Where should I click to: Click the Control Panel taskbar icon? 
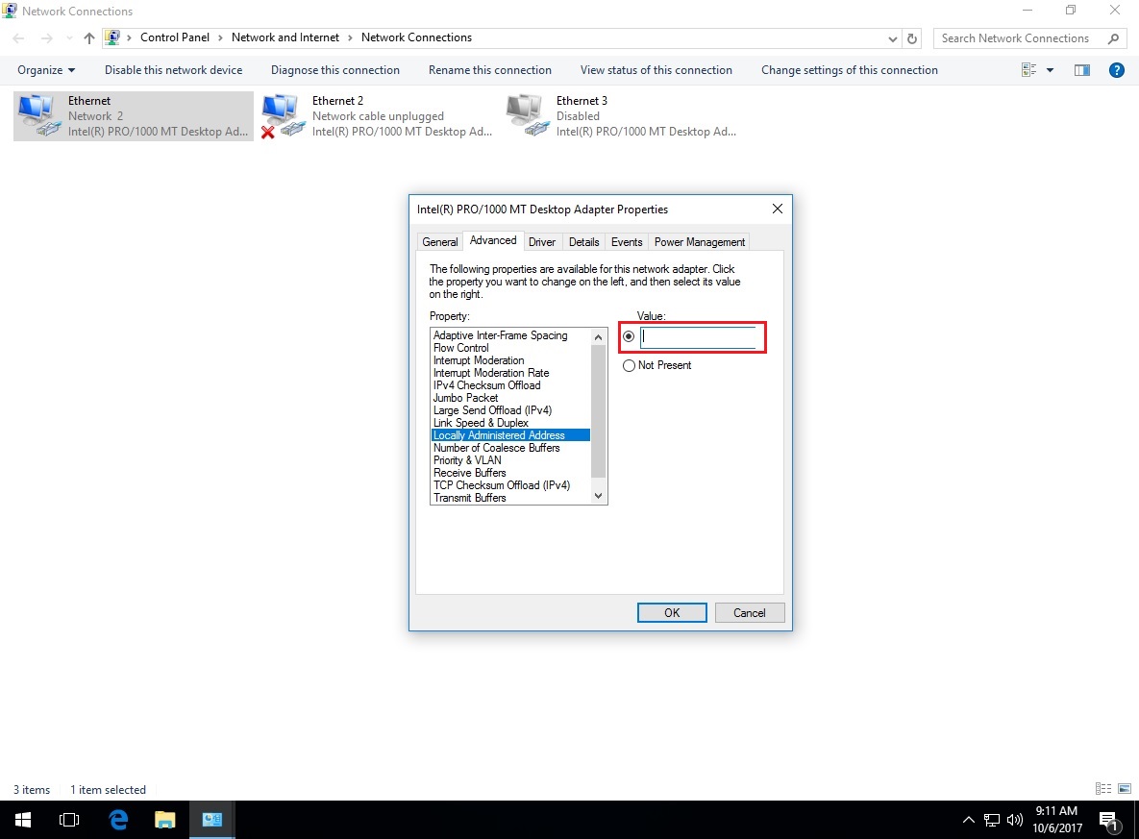pos(212,820)
